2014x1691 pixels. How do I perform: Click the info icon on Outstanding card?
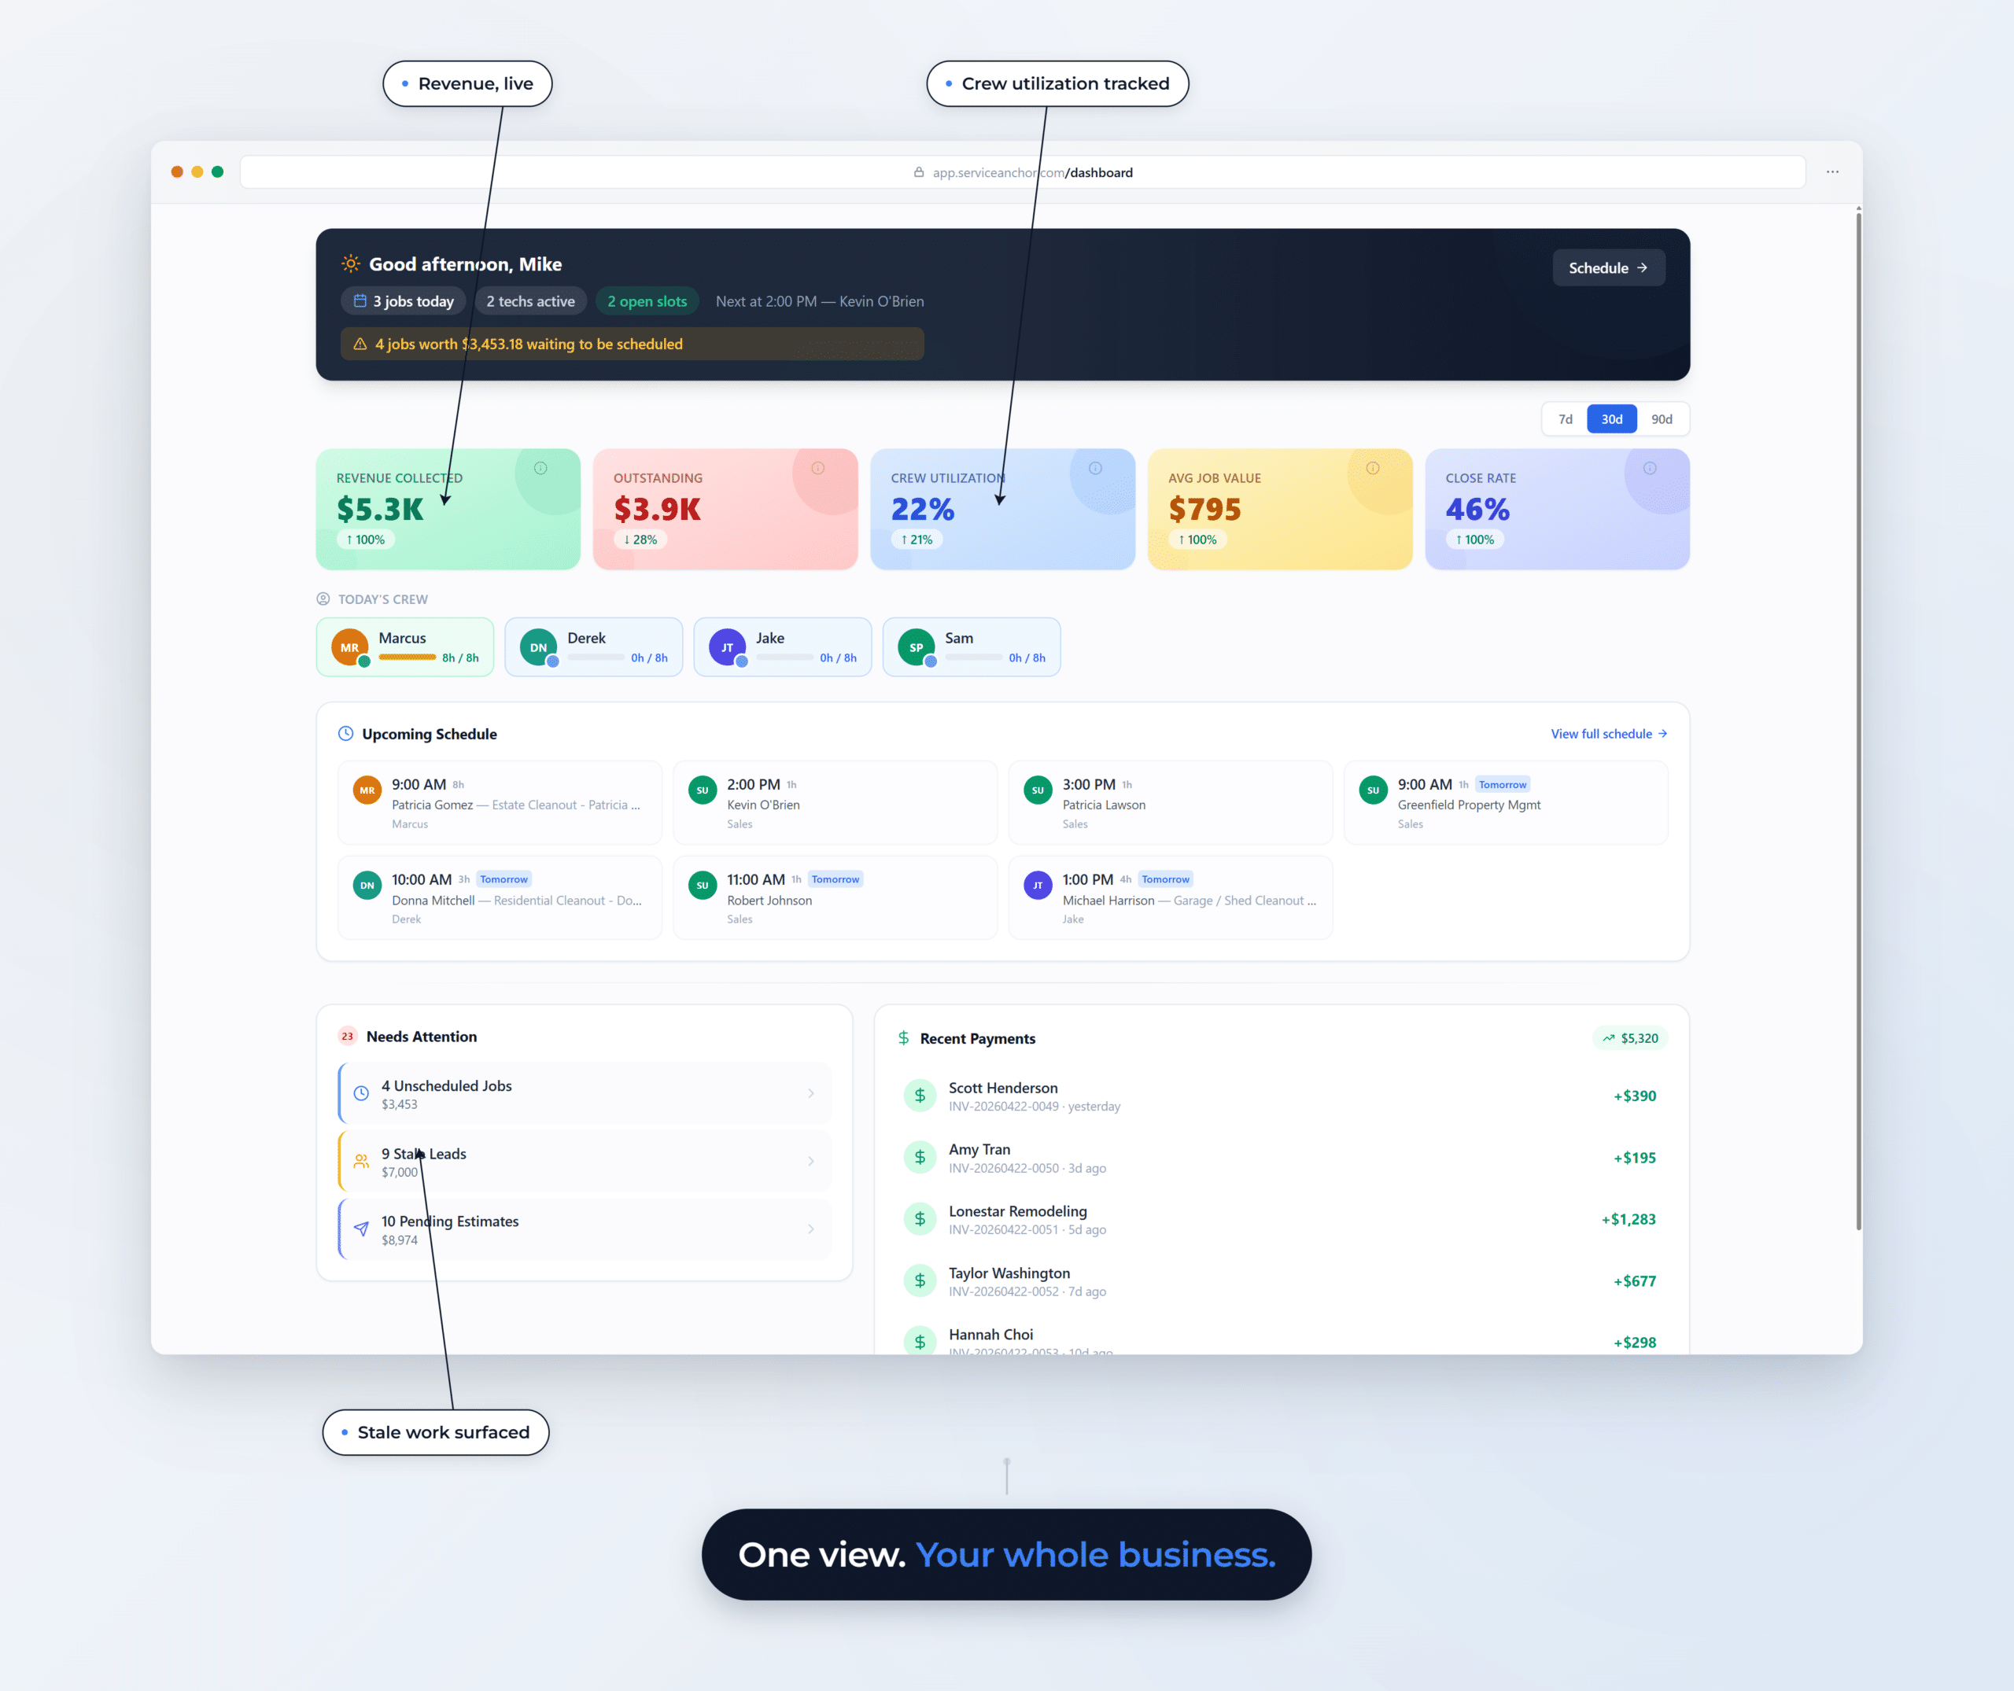coord(818,468)
